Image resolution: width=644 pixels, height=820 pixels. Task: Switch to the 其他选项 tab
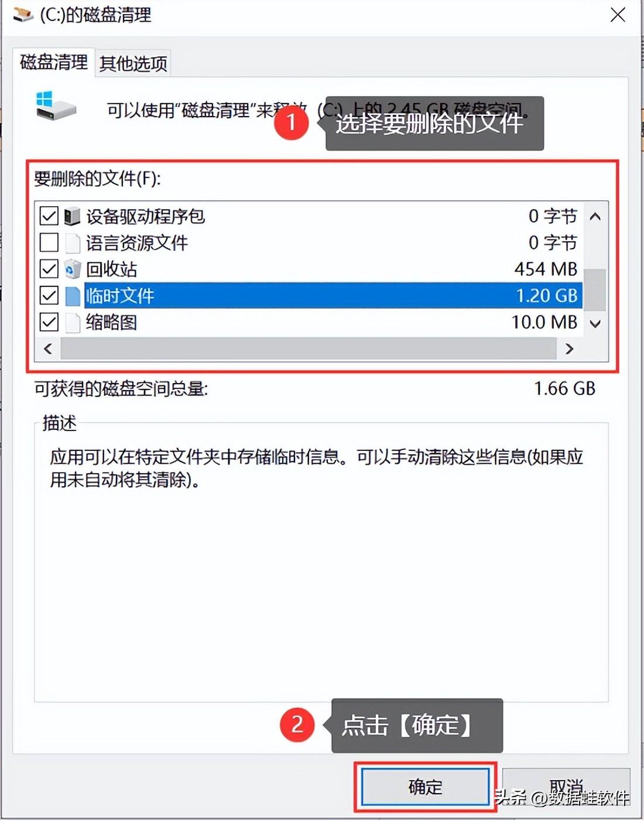coord(133,63)
